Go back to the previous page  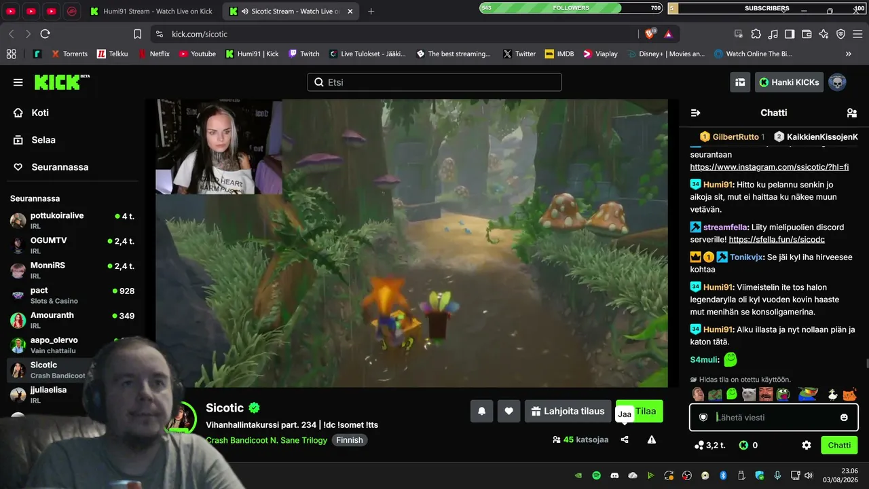[x=12, y=34]
